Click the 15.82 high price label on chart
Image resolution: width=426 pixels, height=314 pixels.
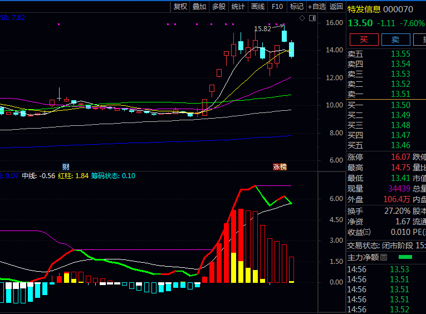[x=262, y=29]
